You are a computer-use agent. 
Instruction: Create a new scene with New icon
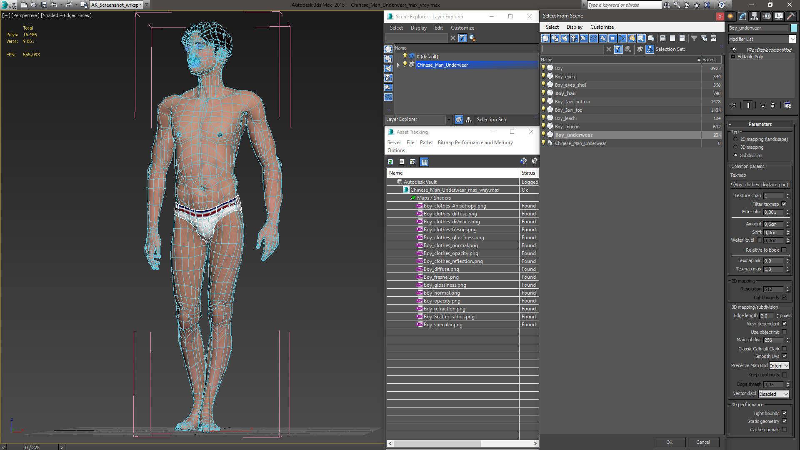[24, 5]
